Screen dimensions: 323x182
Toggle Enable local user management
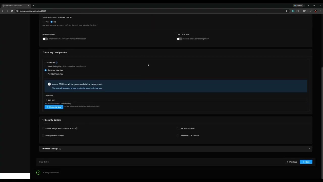[x=180, y=39]
